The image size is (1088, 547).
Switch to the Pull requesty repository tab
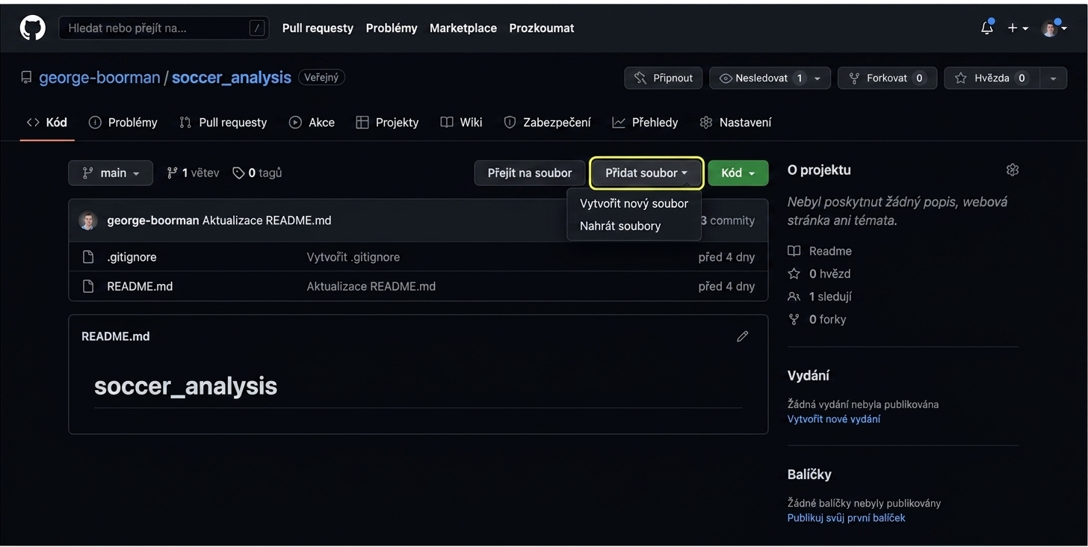[x=223, y=123]
